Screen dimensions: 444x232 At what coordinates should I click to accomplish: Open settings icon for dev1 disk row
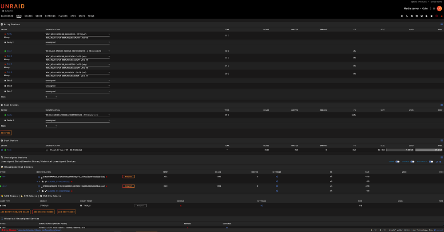[x=277, y=177]
